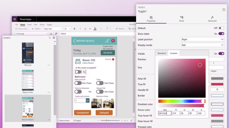The width and height of the screenshot is (229, 128).
Task: Turn on the Default toggle
Action: click(221, 28)
